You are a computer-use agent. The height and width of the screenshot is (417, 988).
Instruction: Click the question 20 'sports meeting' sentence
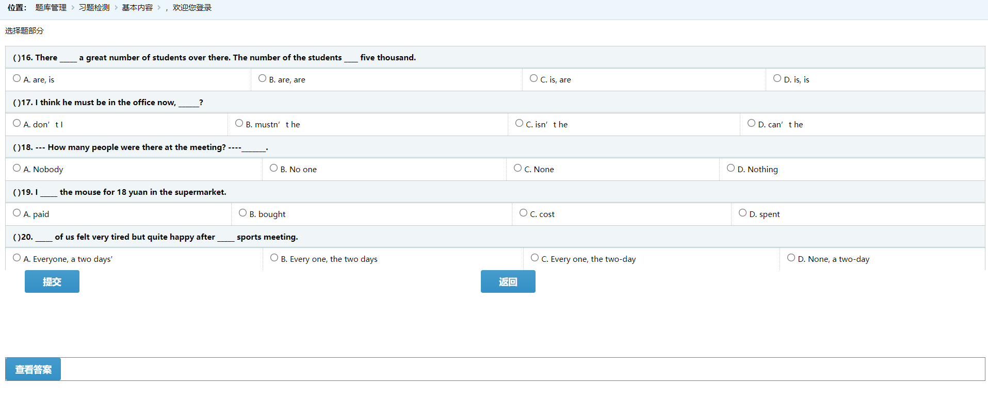pos(155,237)
